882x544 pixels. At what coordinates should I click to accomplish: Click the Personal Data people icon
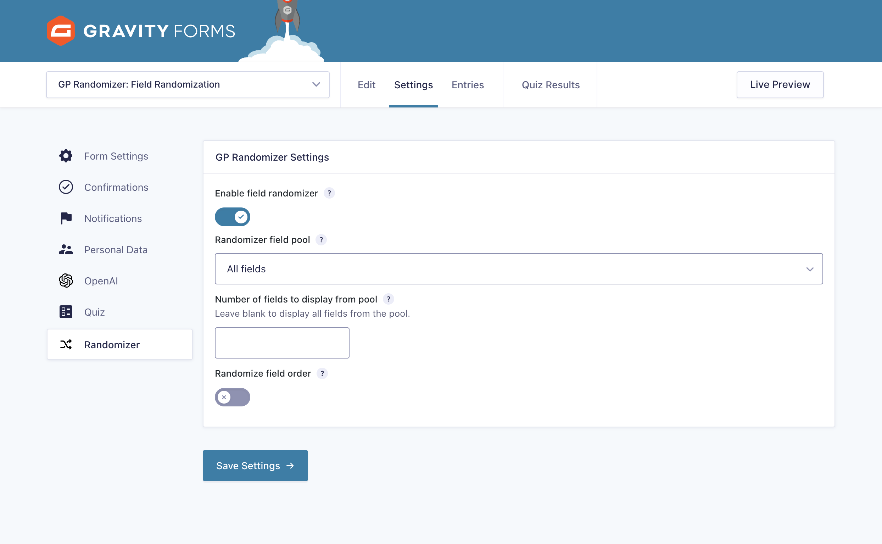coord(66,250)
